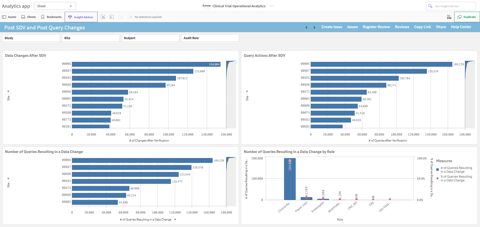Click the blue # of Queries legend swatch
Screen dimensions: 480x227
click(437, 170)
